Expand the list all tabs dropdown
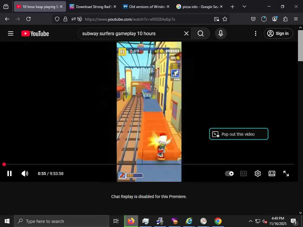Viewport: 303px width, 227px height. point(244,7)
